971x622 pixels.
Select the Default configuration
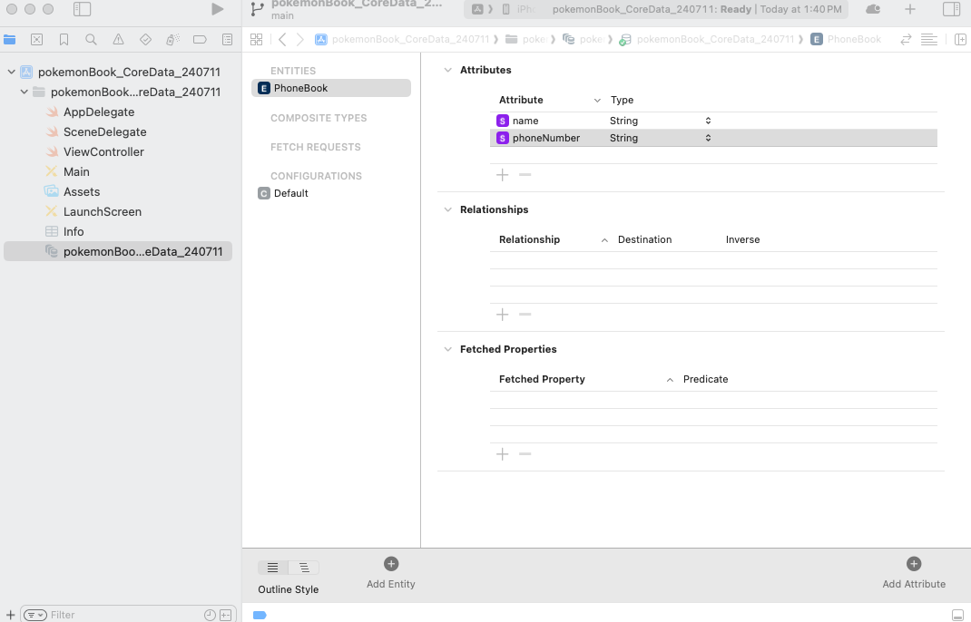tap(291, 193)
